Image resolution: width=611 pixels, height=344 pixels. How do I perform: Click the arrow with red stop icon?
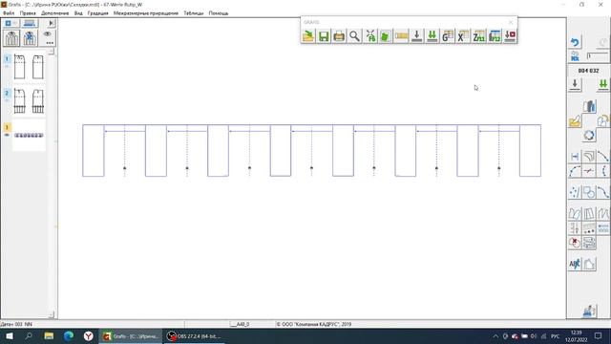(x=510, y=36)
